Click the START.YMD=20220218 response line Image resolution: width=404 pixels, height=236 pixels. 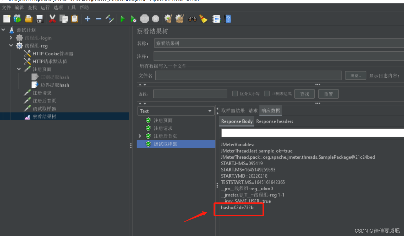[244, 176]
